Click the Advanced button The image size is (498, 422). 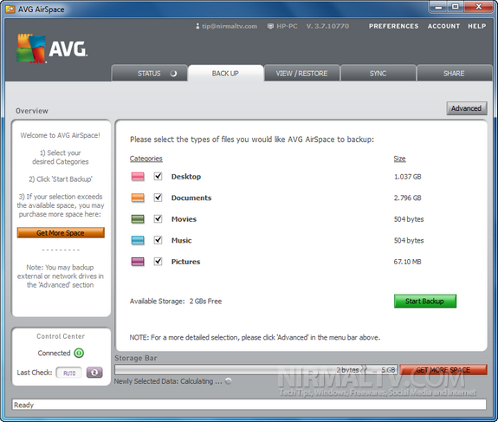466,108
